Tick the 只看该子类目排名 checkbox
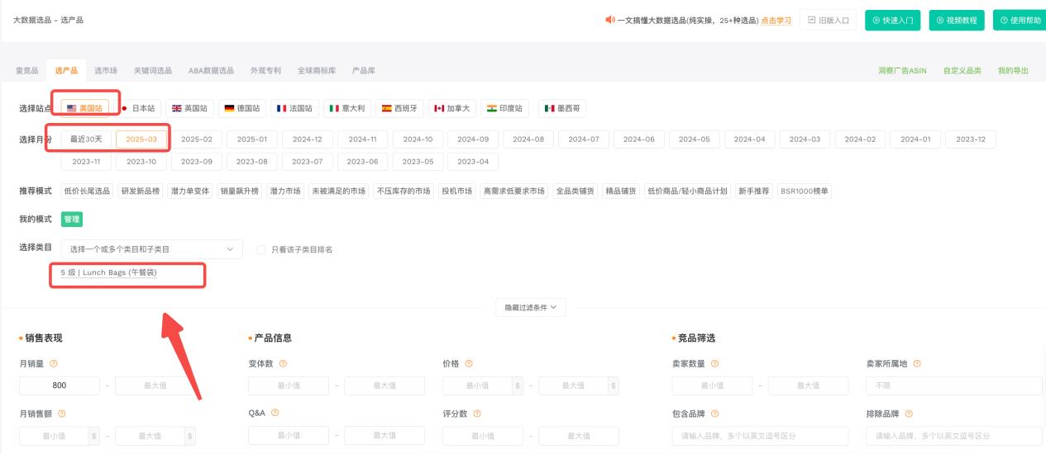This screenshot has width=1046, height=454. coord(261,249)
